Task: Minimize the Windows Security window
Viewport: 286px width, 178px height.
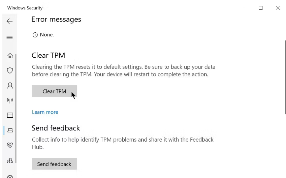Action: pos(243,8)
